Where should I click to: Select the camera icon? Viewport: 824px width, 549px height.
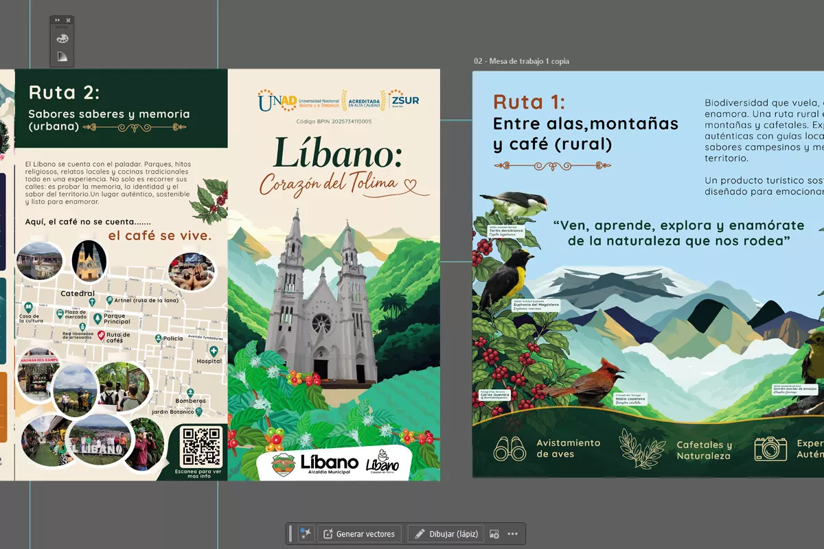coord(771,449)
